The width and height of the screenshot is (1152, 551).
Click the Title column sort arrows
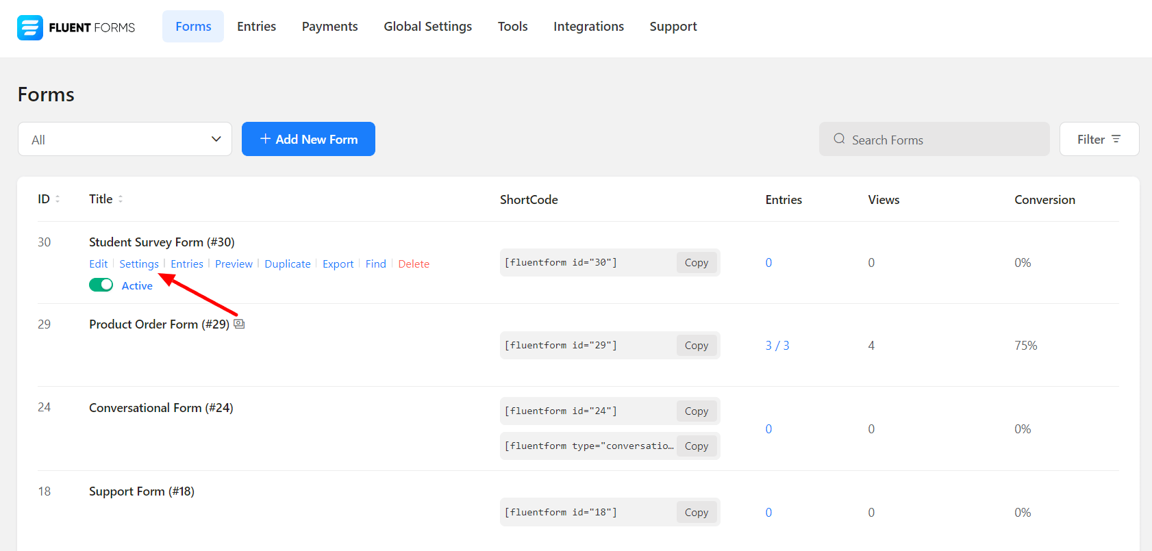tap(121, 199)
